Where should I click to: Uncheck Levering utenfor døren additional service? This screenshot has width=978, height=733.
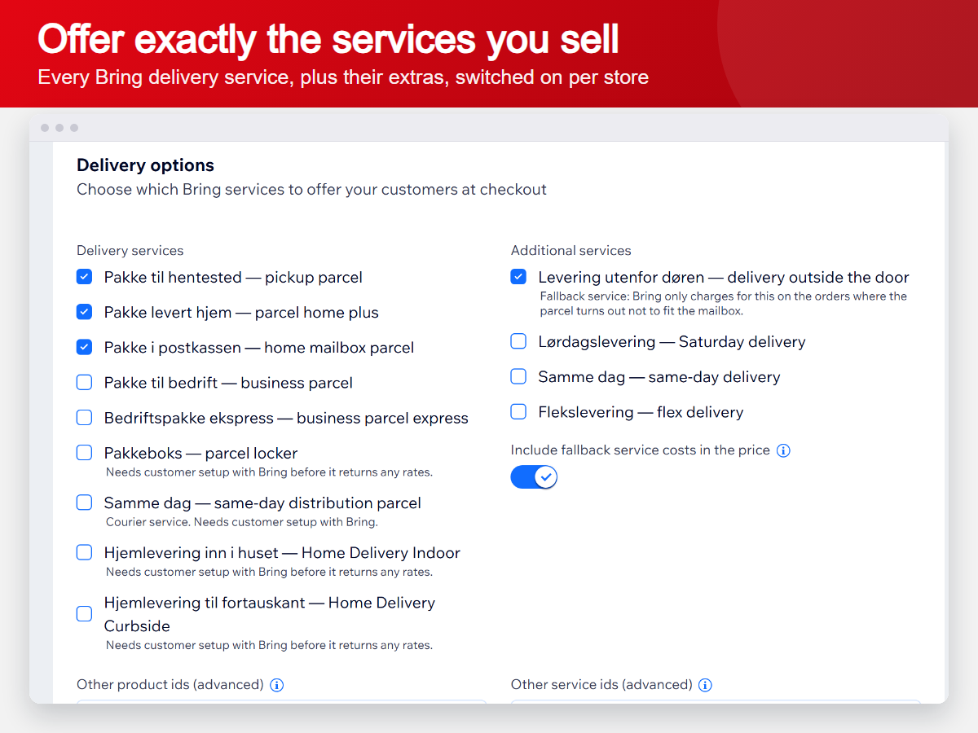click(x=518, y=277)
